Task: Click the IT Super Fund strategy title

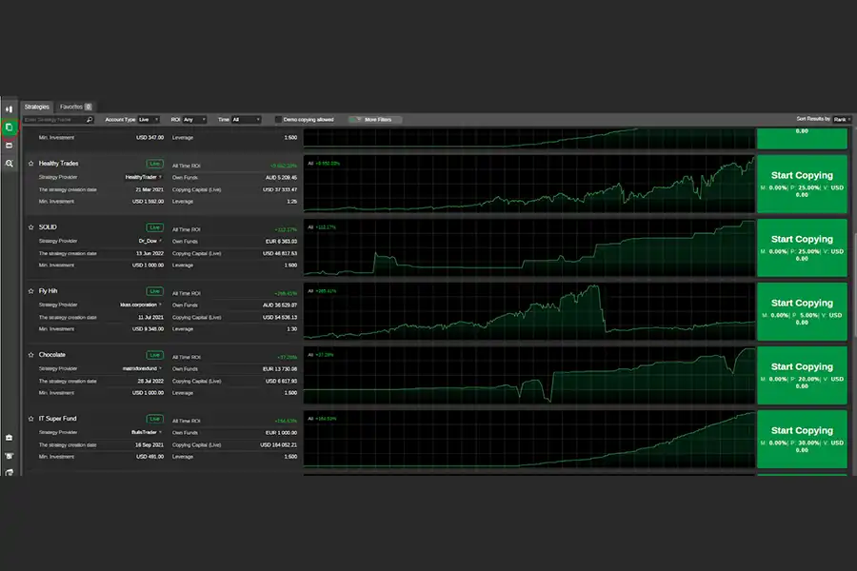Action: click(x=57, y=419)
